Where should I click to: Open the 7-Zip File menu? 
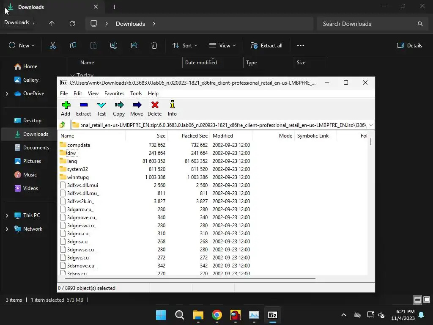tap(64, 94)
